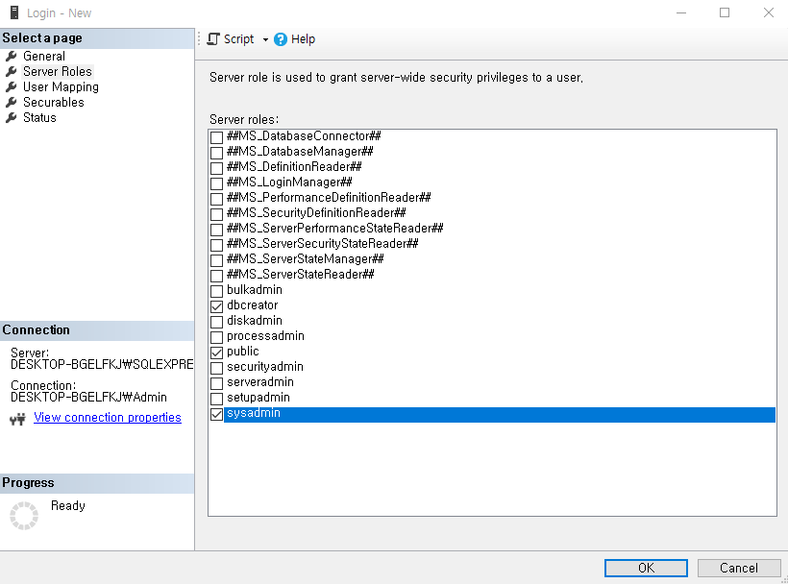Open View connection properties link

click(x=108, y=417)
